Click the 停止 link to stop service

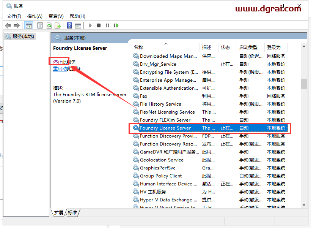58,62
